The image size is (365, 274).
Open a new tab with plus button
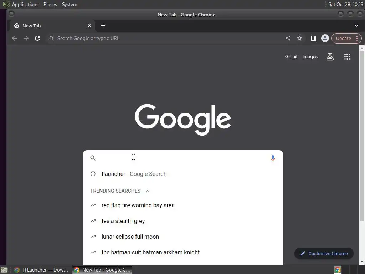pos(103,26)
